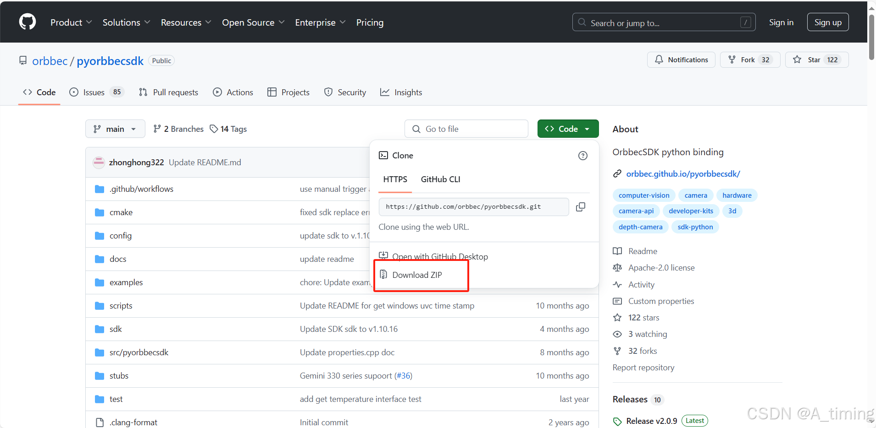Viewport: 876px width, 428px height.
Task: Open the stubs folder
Action: (119, 376)
